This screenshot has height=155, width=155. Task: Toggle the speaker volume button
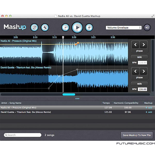tap(147, 28)
